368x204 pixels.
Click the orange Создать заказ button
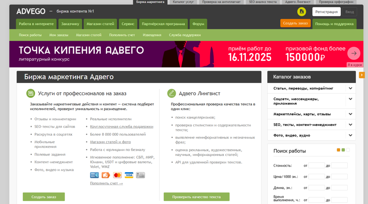295,23
